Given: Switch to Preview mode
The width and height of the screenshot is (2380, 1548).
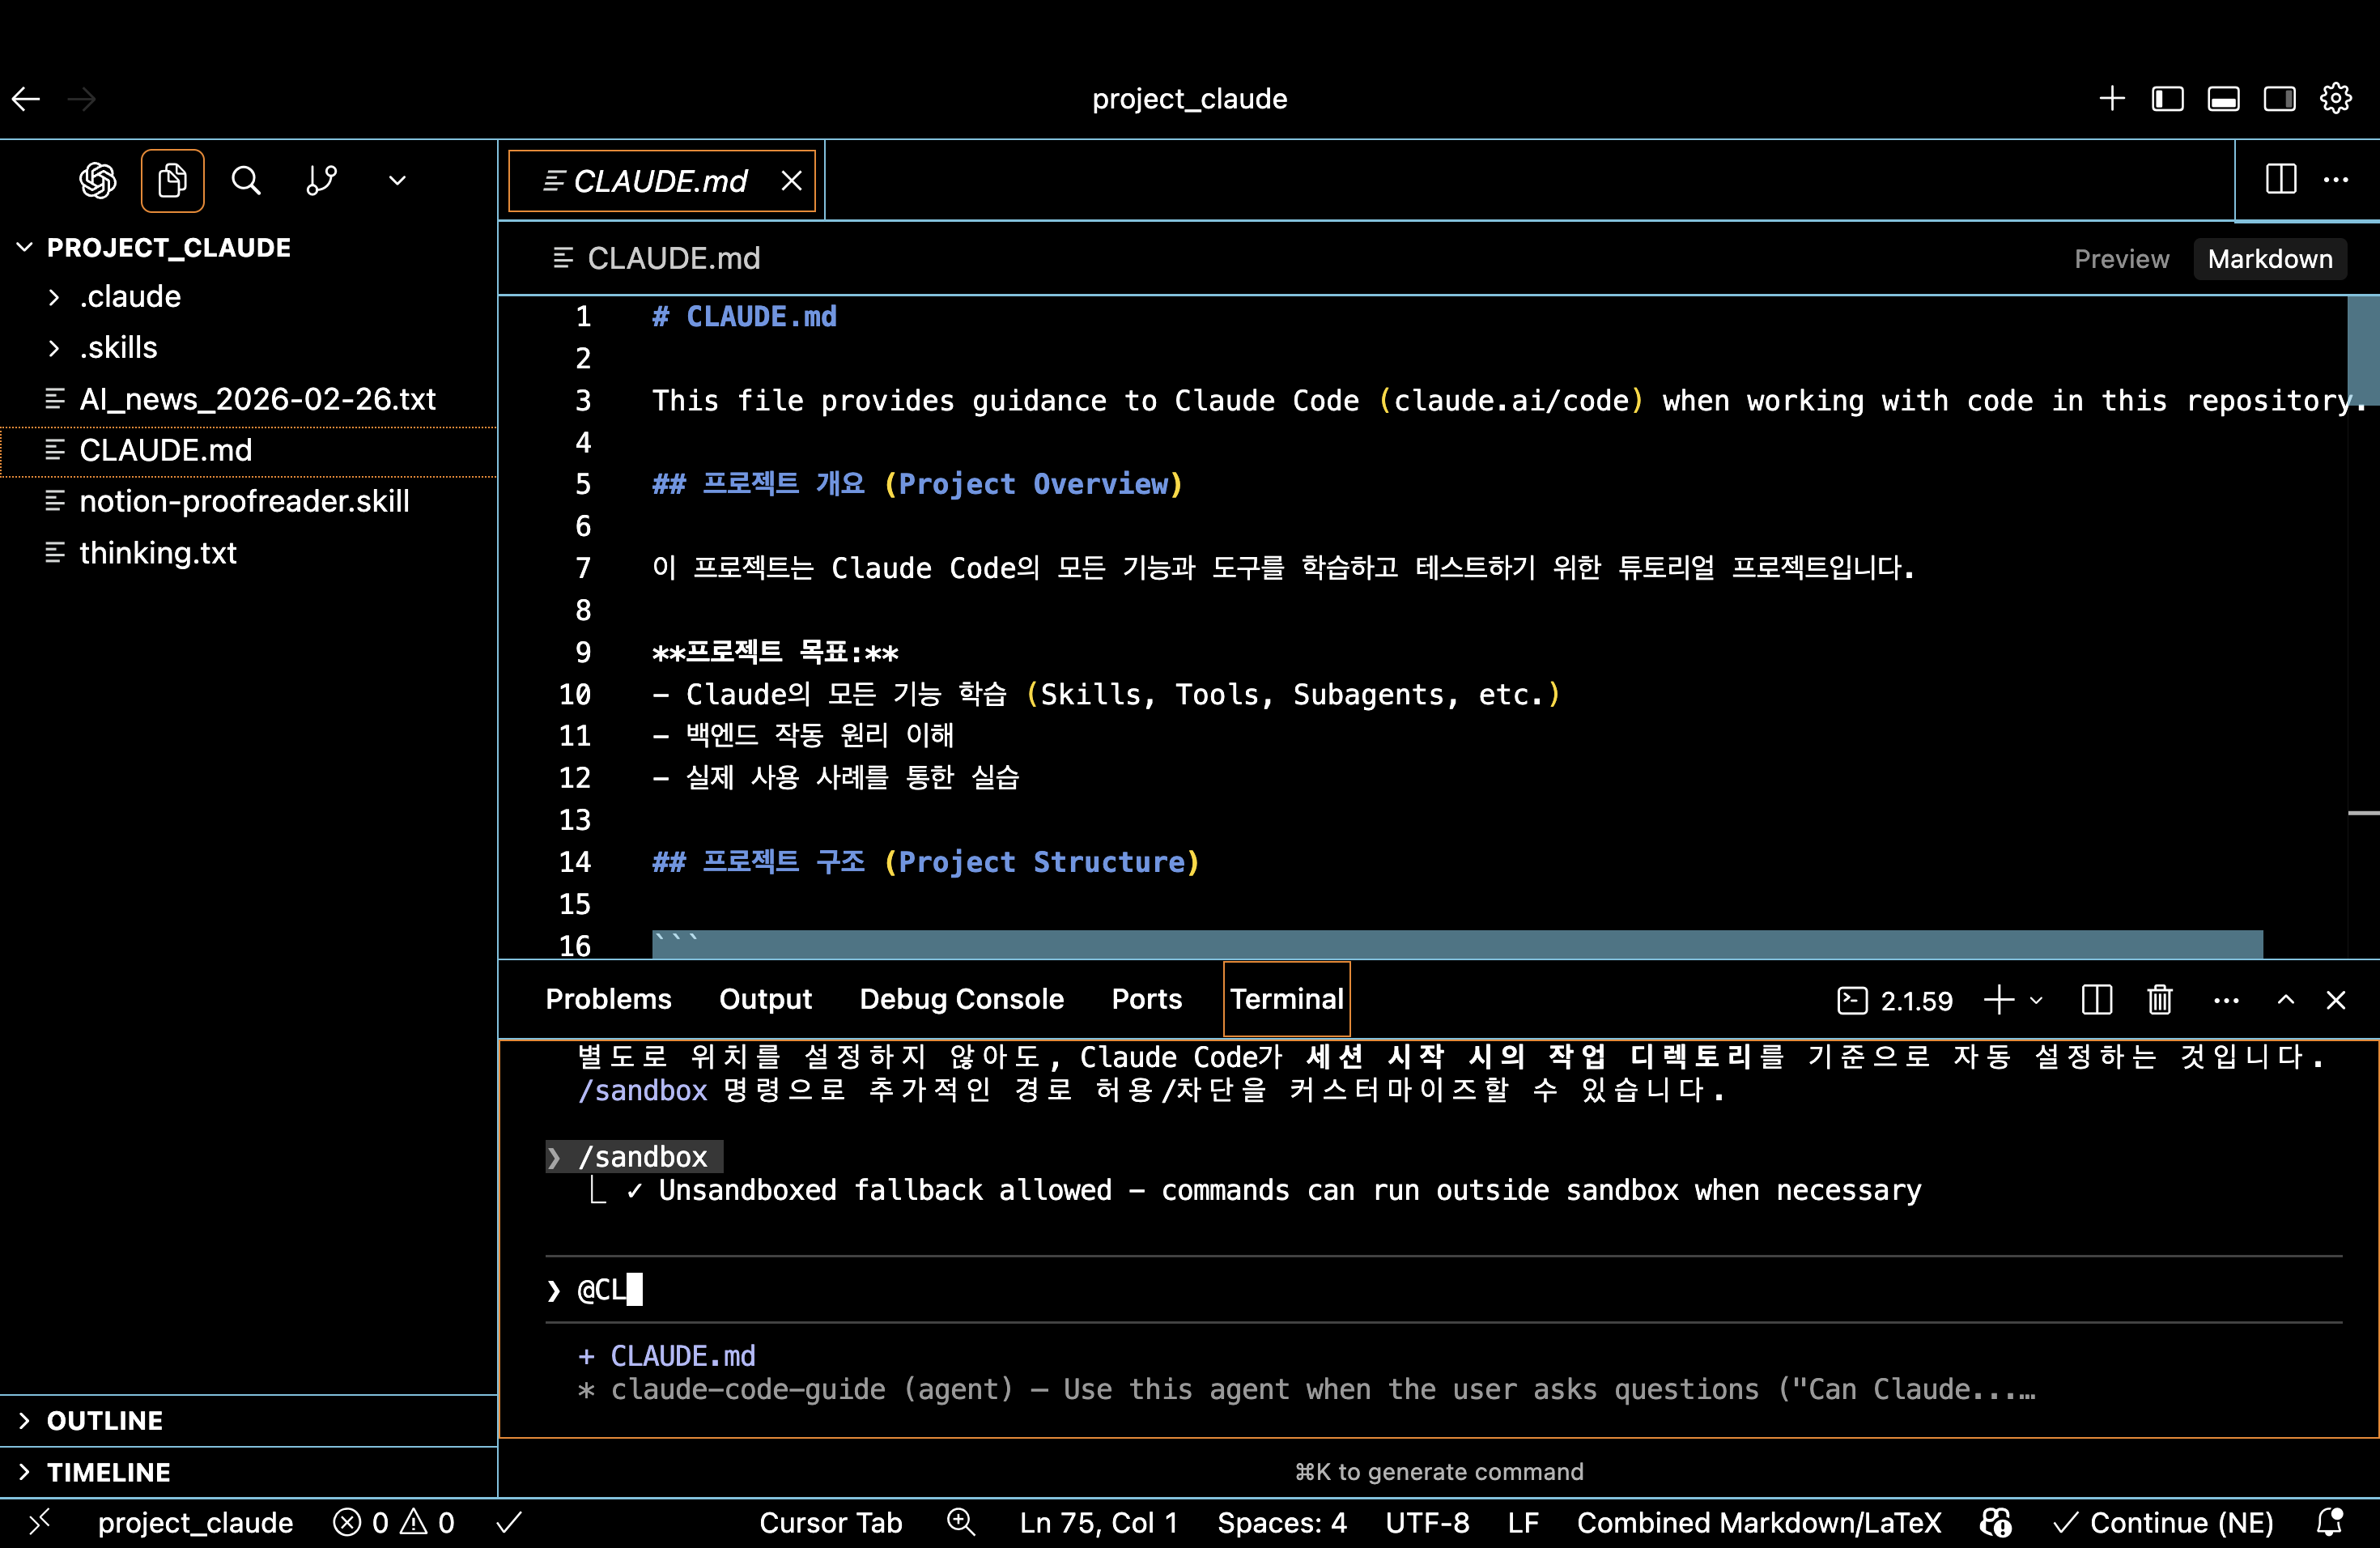Looking at the screenshot, I should point(2121,259).
